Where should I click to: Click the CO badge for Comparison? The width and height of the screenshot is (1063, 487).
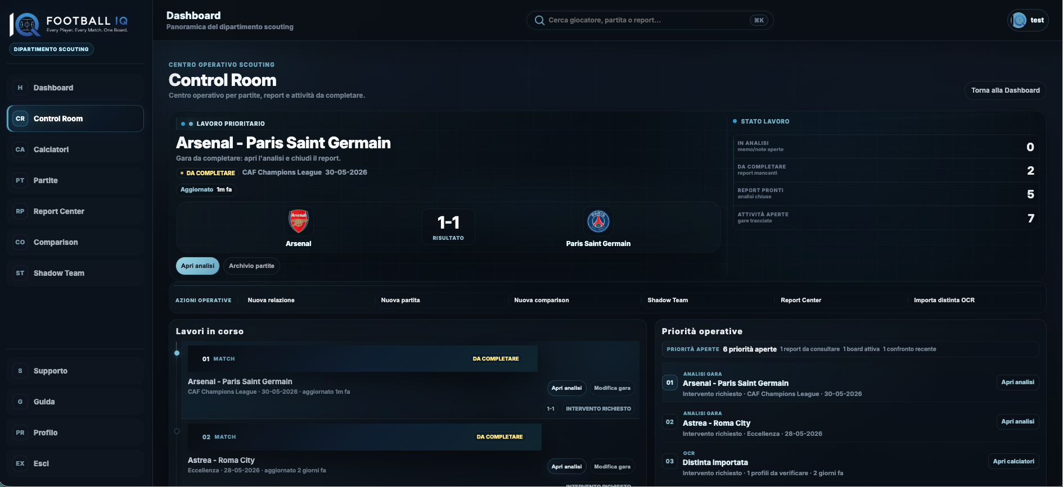[x=20, y=242]
